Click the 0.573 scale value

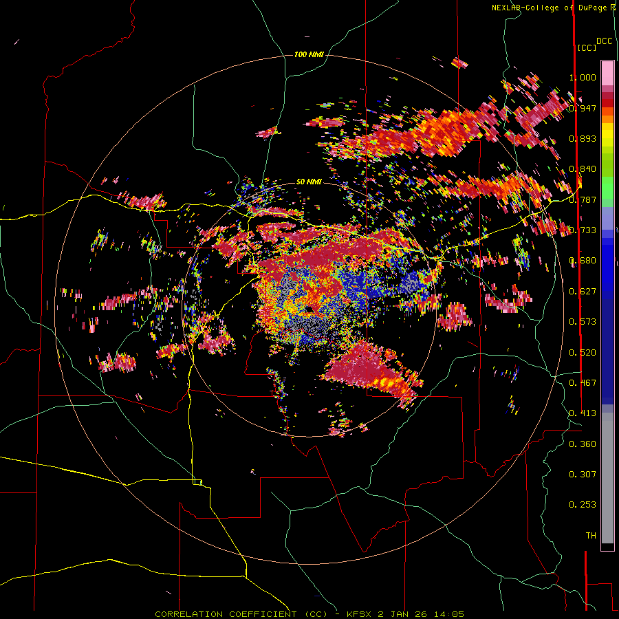pos(583,321)
